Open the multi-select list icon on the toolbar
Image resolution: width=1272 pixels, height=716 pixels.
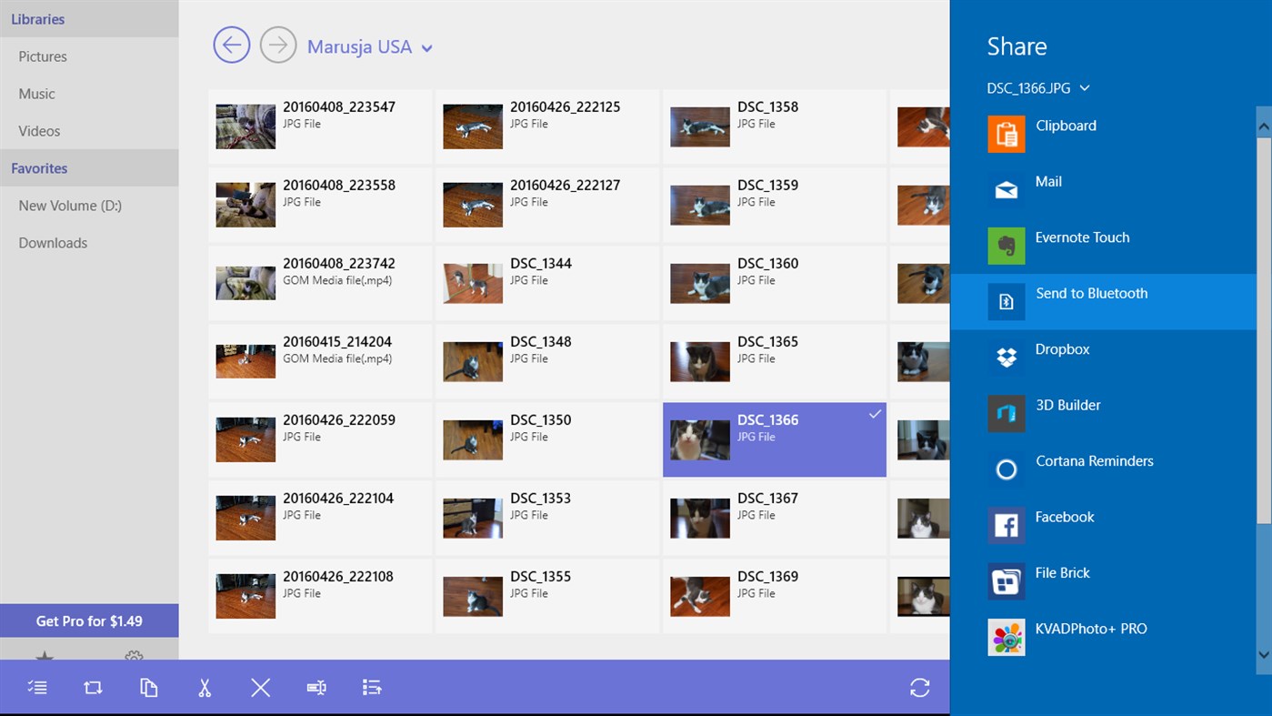[36, 687]
